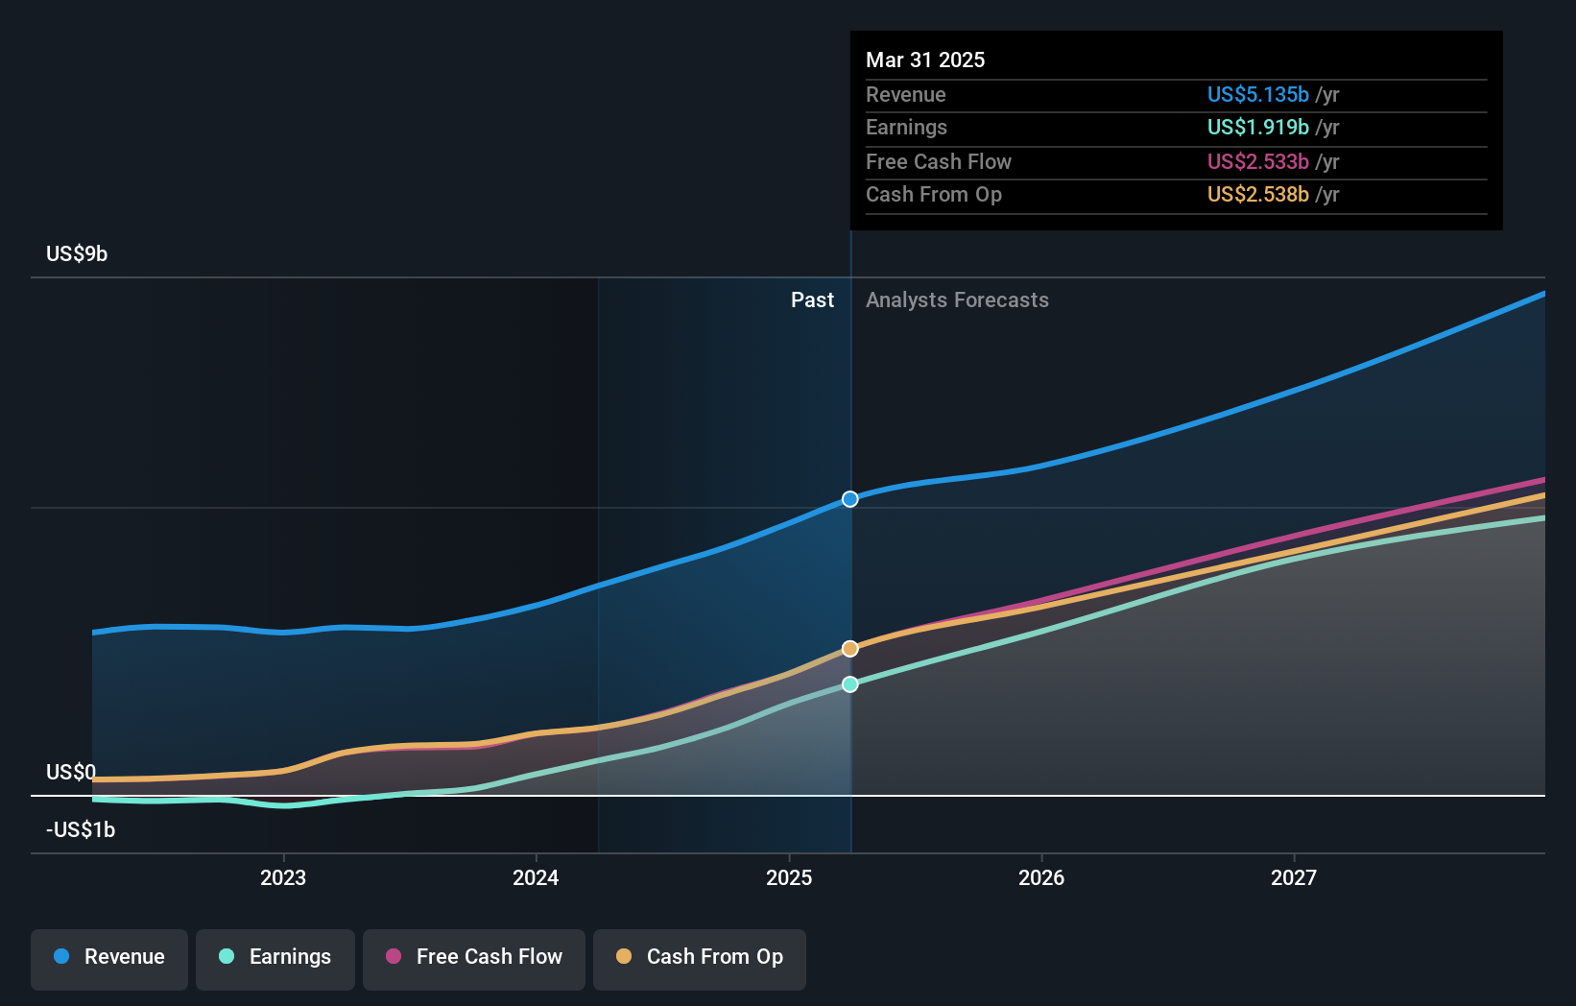Screen dimensions: 1576x1006
Task: Click the US$9b y-axis label
Action: point(77,253)
